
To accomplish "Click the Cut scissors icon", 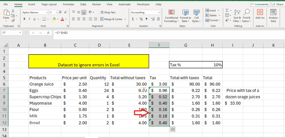I will [x=13, y=11].
